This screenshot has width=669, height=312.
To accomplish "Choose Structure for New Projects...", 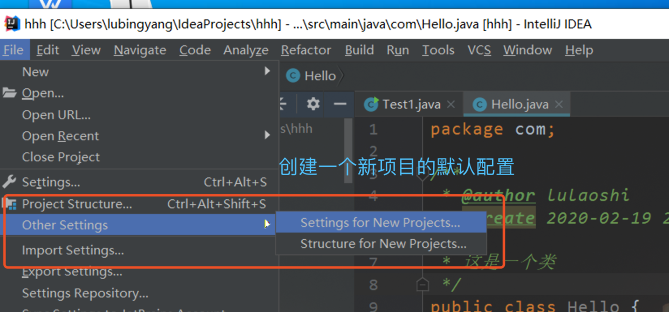I will pos(381,244).
